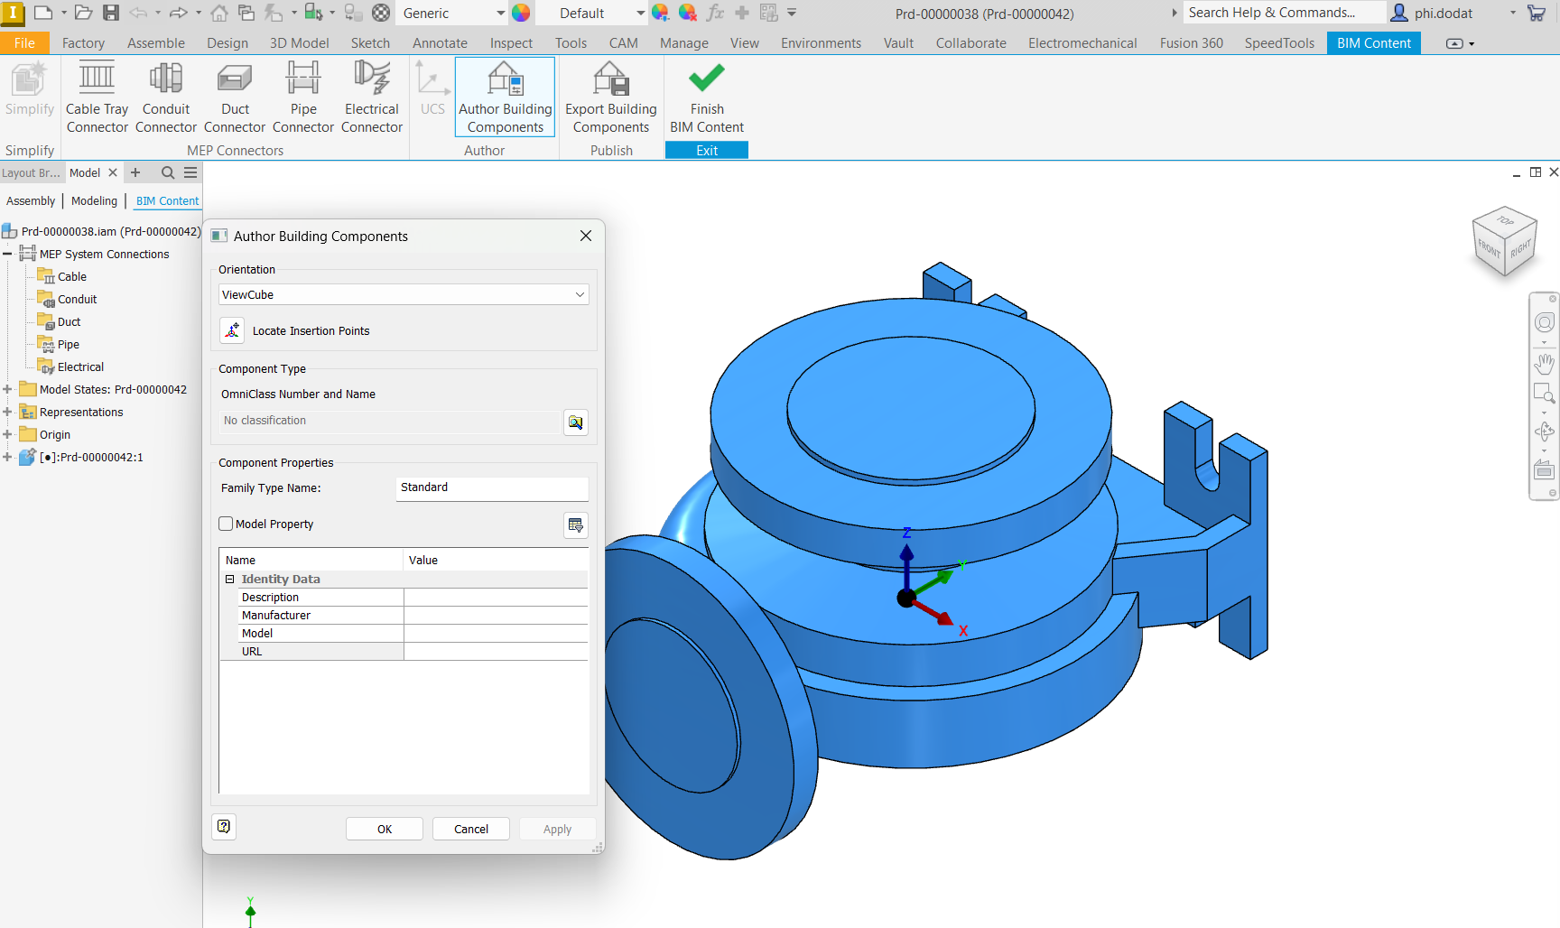Open the 3D Model ribbon tab
The height and width of the screenshot is (928, 1560).
click(300, 43)
